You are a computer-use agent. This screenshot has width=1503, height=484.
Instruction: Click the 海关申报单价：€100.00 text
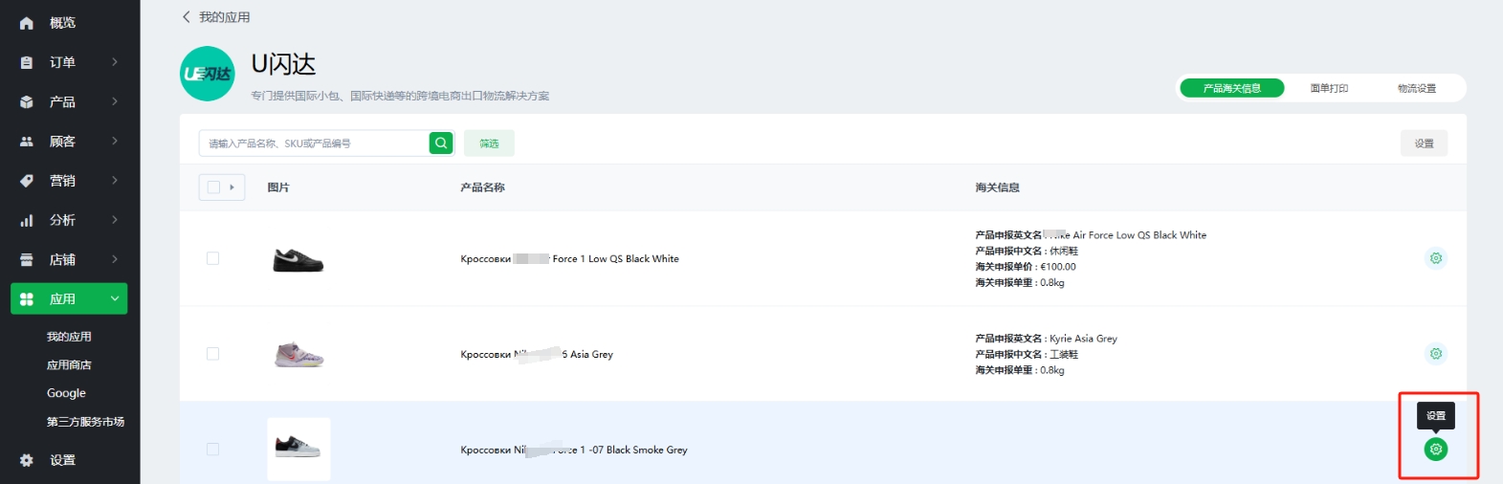(x=1025, y=267)
